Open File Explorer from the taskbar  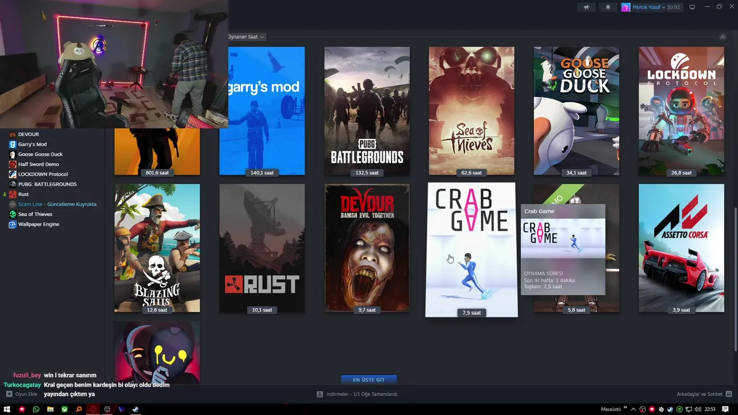click(x=50, y=409)
